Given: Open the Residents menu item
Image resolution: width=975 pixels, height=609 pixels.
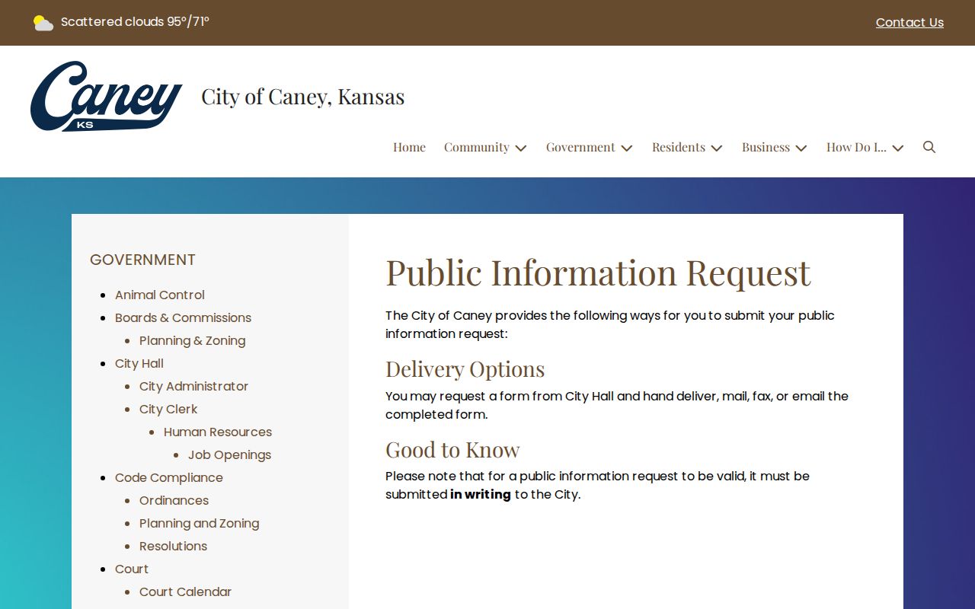Looking at the screenshot, I should click(679, 147).
